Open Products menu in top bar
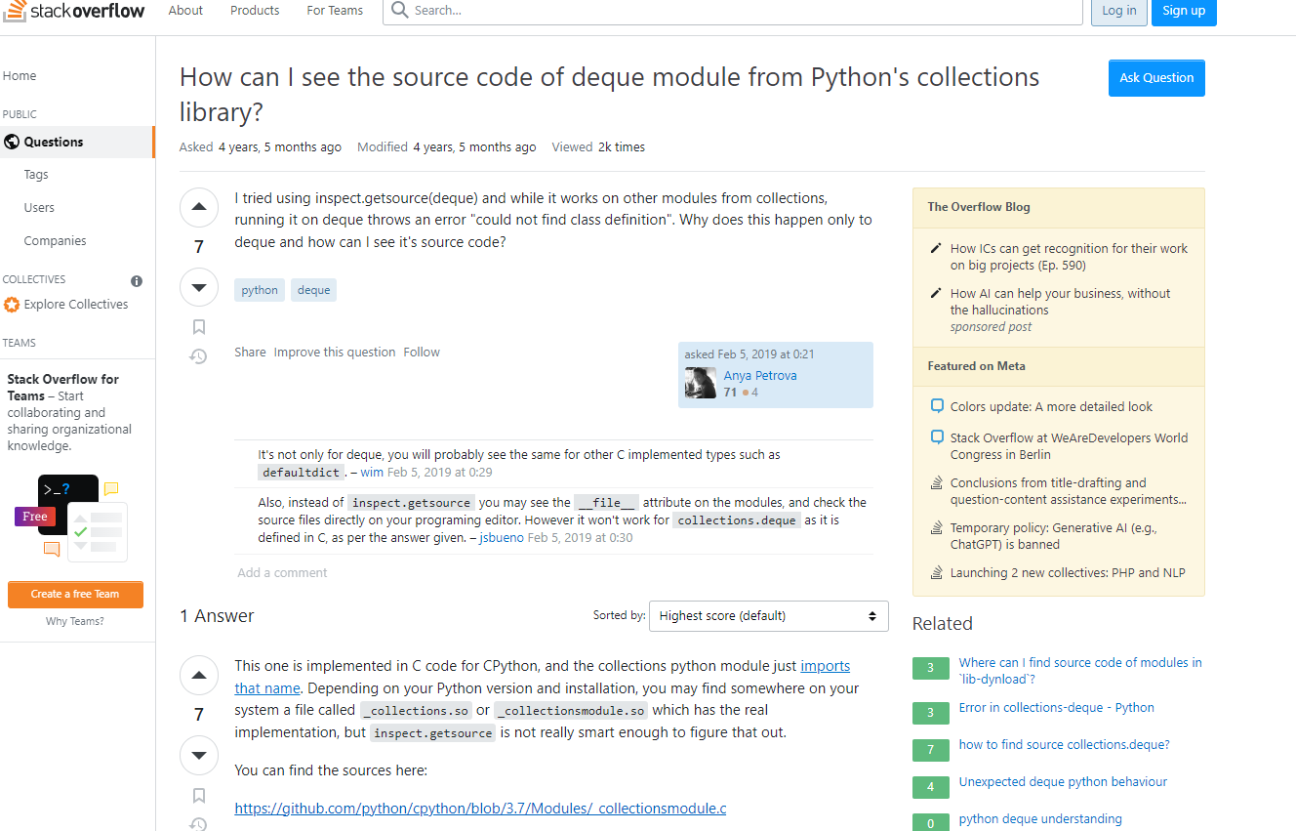 click(255, 11)
